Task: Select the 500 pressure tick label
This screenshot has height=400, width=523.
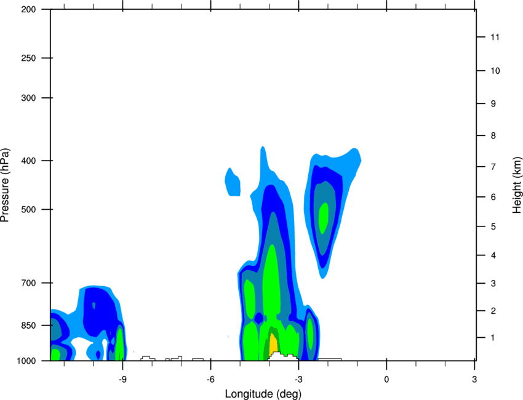Action: coord(28,209)
